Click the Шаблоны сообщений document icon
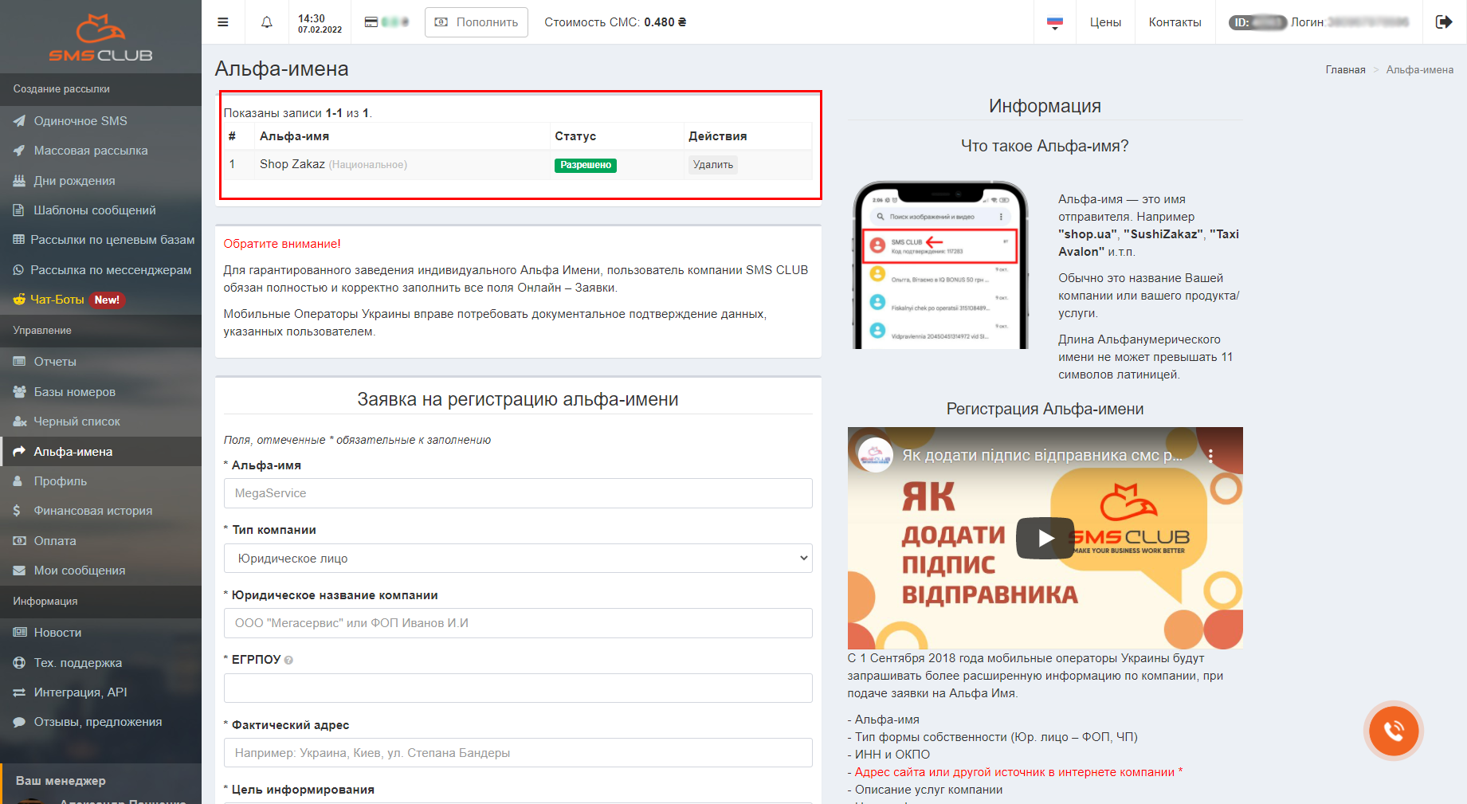 pyautogui.click(x=18, y=210)
